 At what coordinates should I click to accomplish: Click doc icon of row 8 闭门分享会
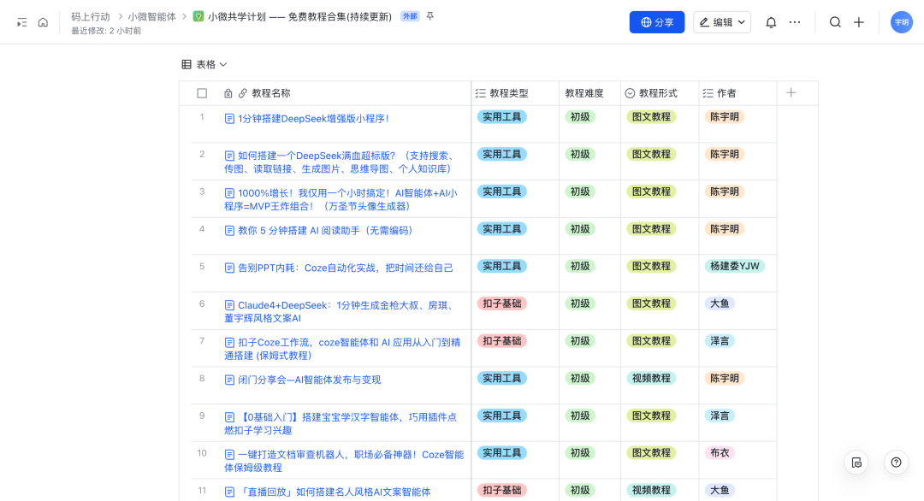point(230,380)
